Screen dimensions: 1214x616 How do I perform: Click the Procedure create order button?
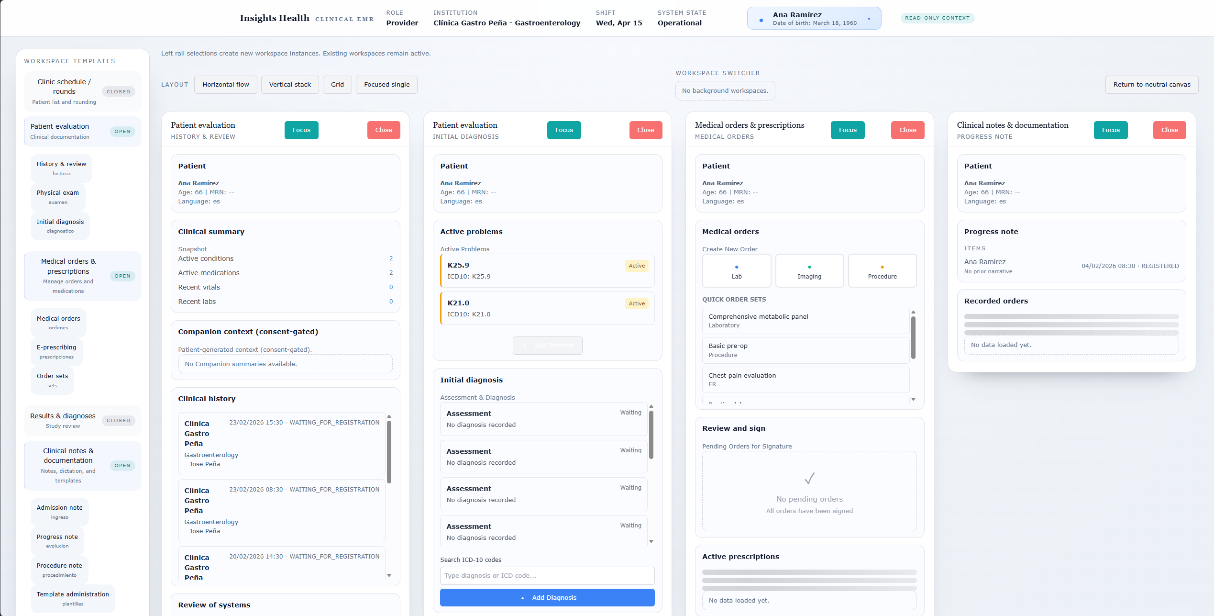click(x=882, y=271)
